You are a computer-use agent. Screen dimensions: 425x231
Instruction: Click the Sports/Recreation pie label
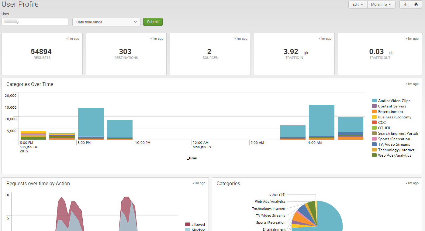click(x=271, y=223)
